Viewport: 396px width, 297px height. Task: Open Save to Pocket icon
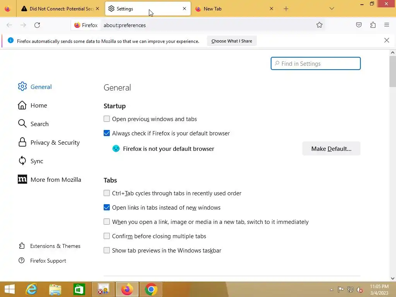tap(358, 25)
